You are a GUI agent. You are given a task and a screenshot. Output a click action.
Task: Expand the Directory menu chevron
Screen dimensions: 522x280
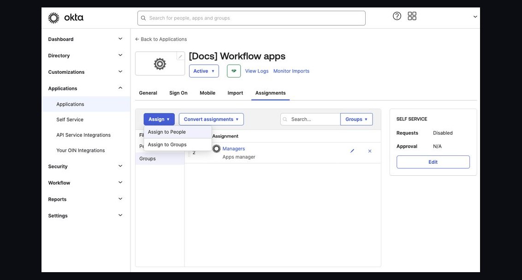[x=120, y=55]
